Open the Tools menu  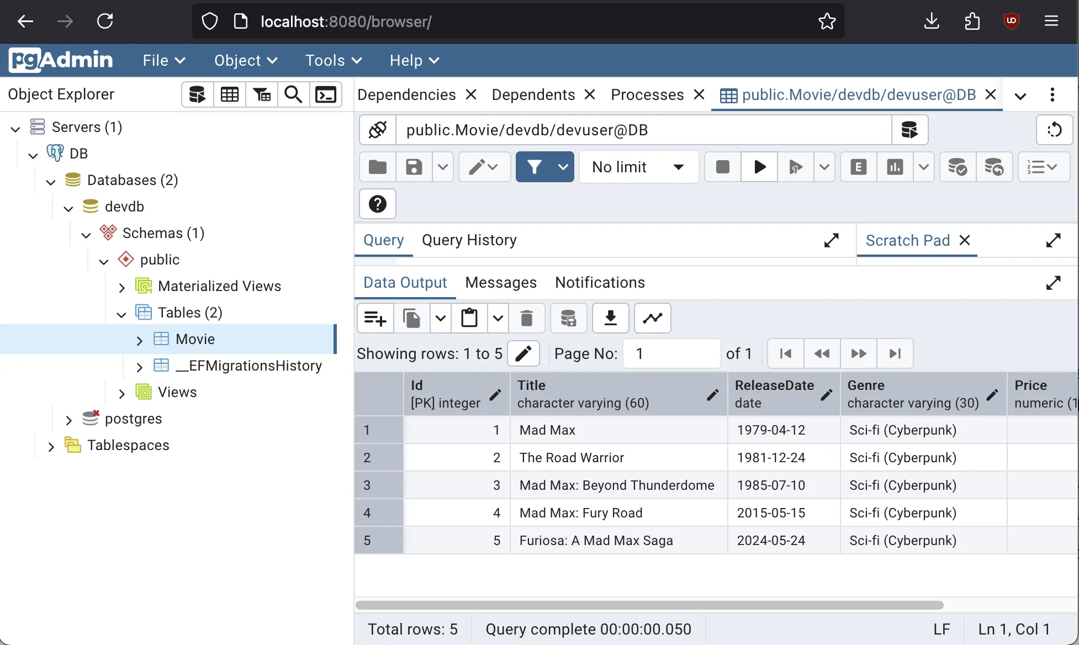pyautogui.click(x=334, y=61)
